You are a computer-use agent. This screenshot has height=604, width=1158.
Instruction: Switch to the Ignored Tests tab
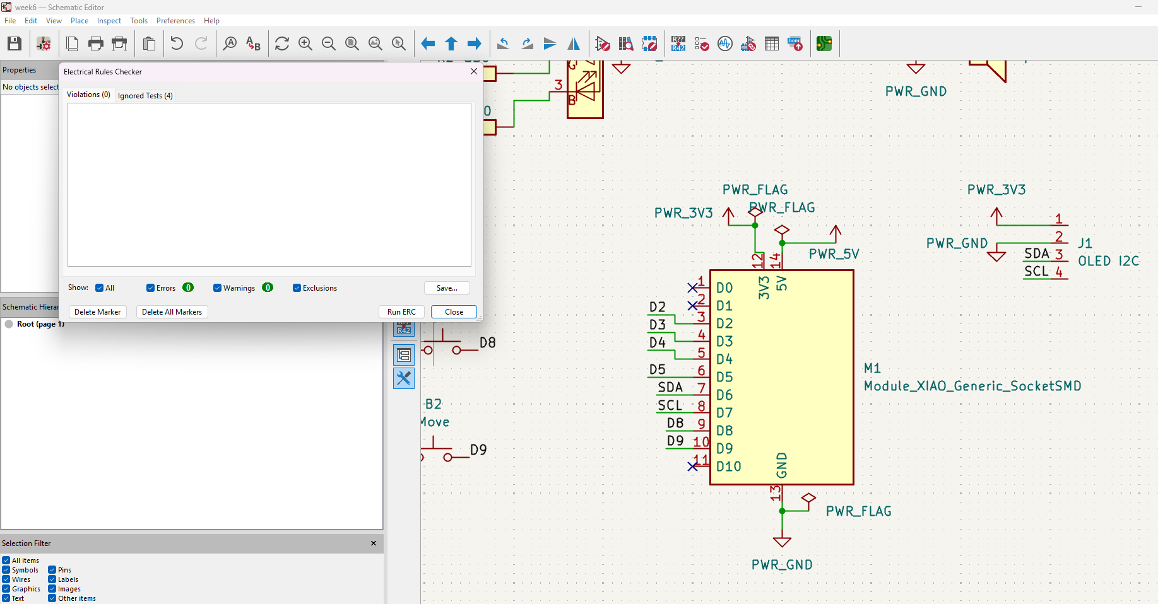tap(145, 96)
